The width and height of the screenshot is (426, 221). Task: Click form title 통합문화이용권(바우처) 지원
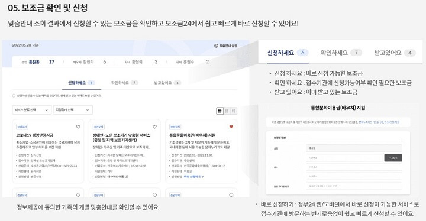click(x=338, y=108)
